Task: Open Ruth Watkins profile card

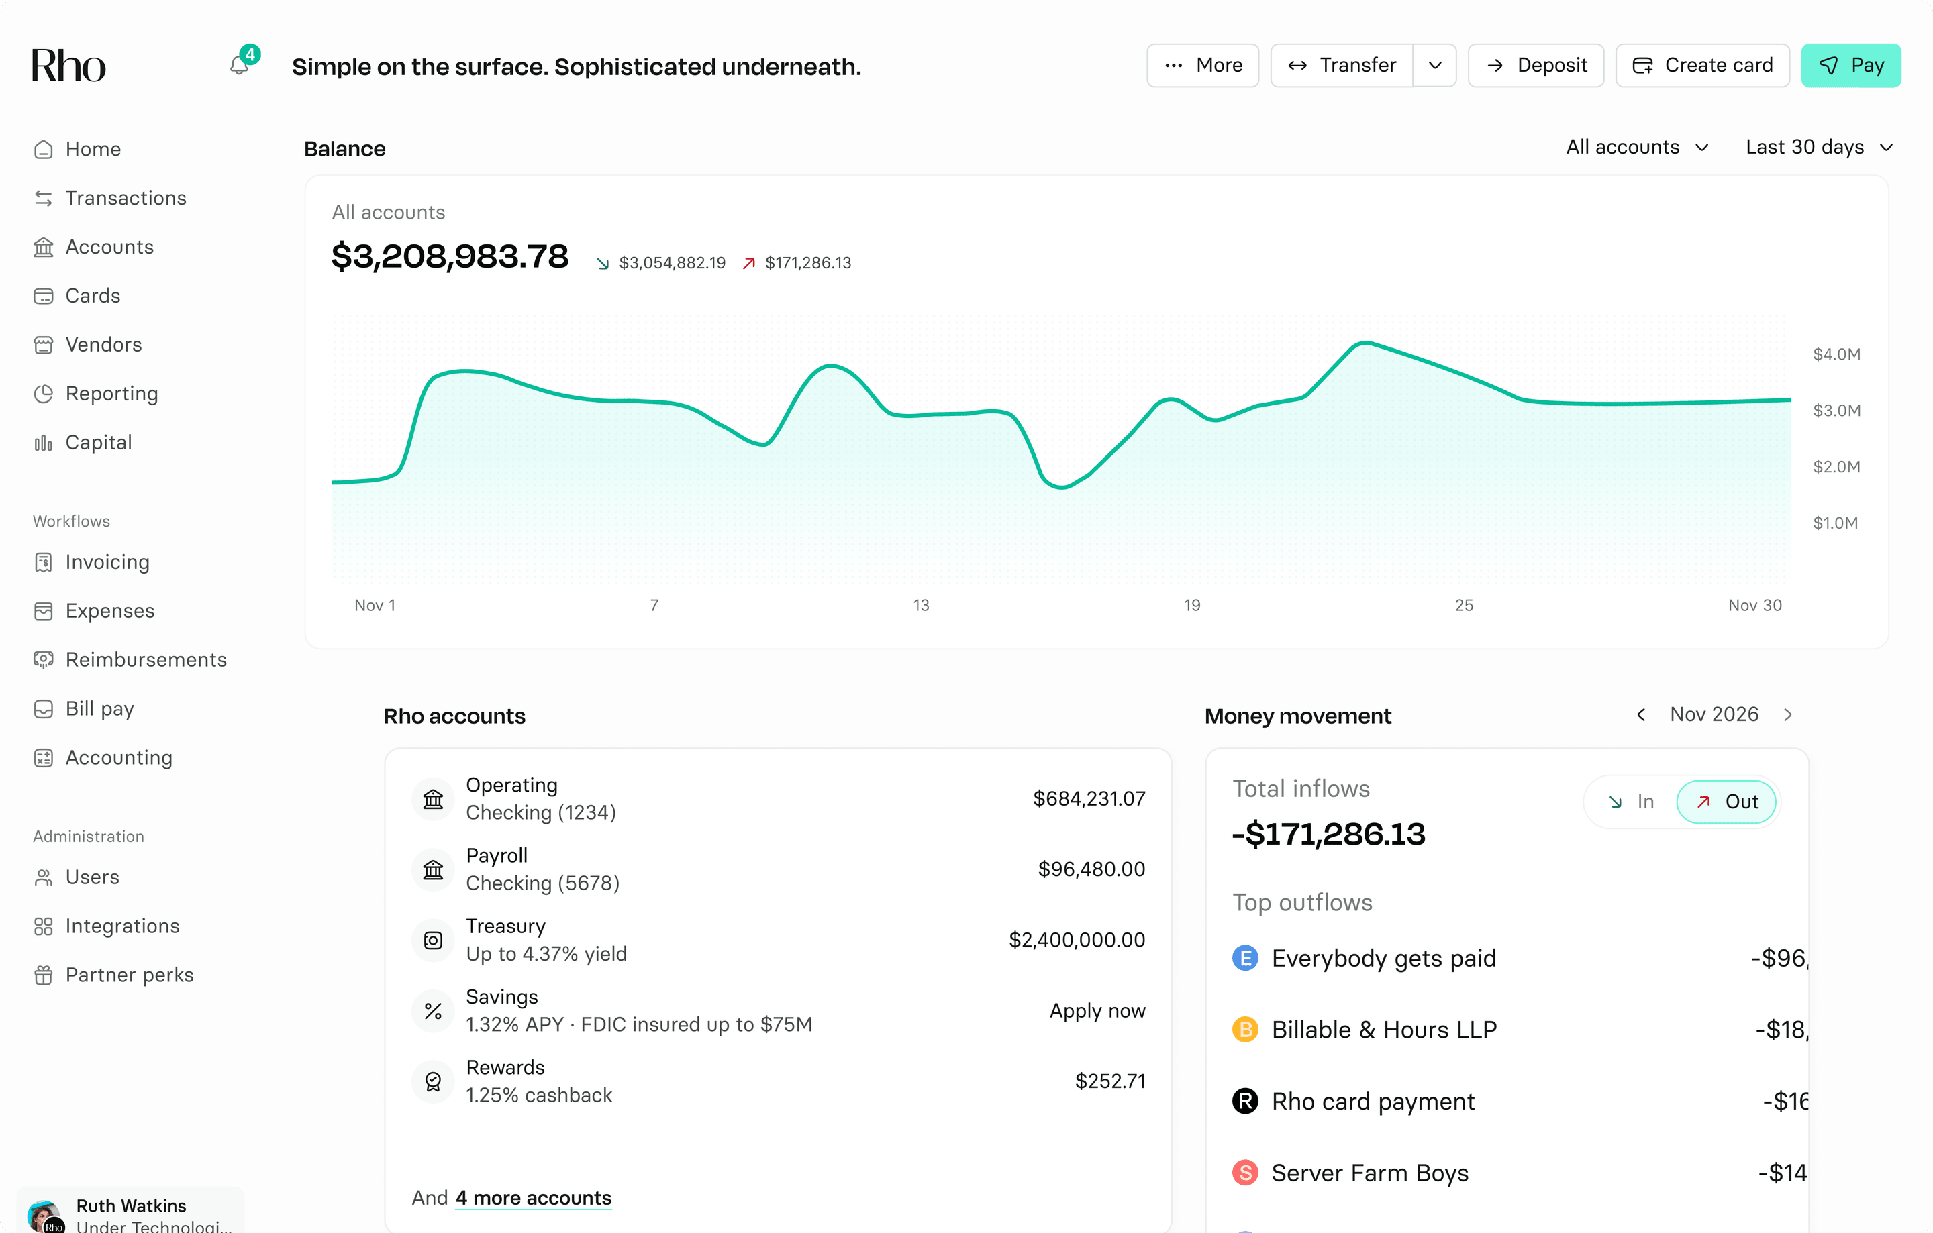Action: (130, 1211)
